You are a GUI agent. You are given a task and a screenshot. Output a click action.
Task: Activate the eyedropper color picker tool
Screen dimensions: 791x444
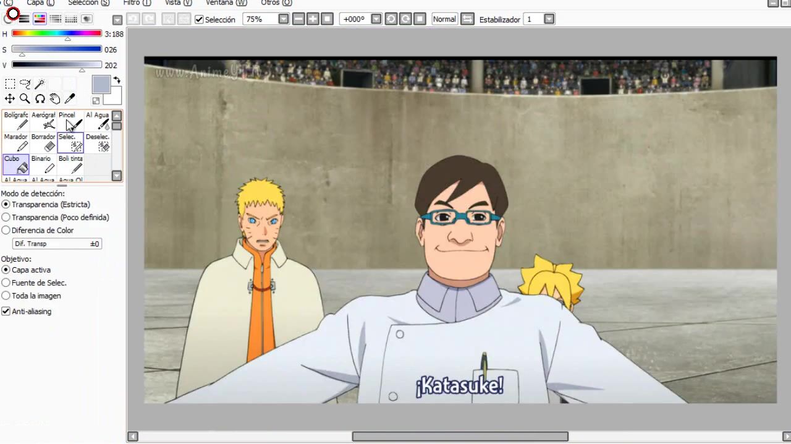click(x=70, y=99)
